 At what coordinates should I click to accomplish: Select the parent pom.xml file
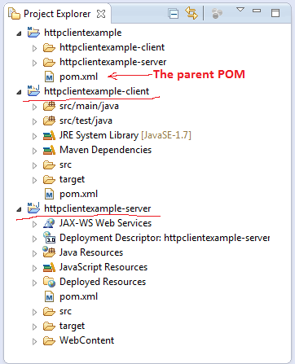click(x=78, y=77)
